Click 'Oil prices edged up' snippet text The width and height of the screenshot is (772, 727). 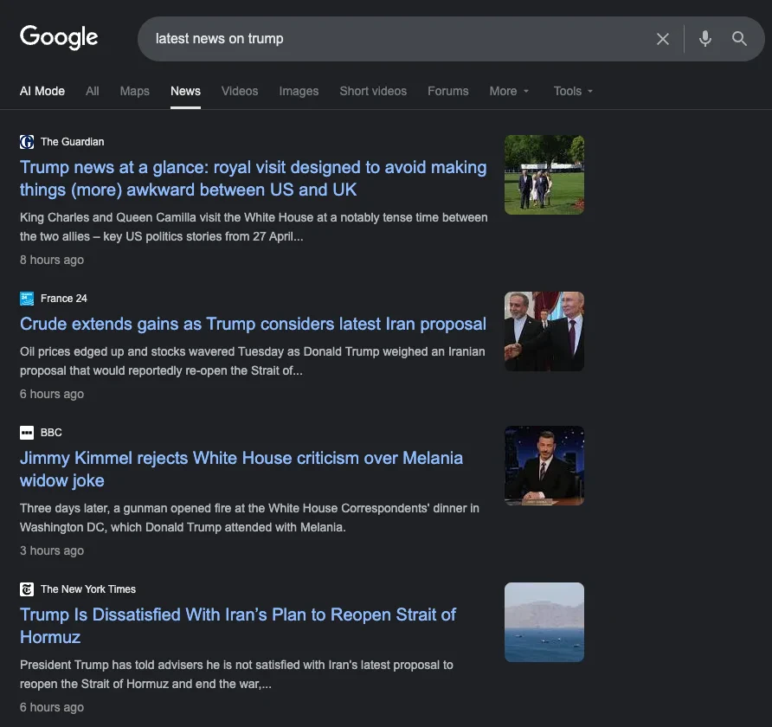pos(253,361)
